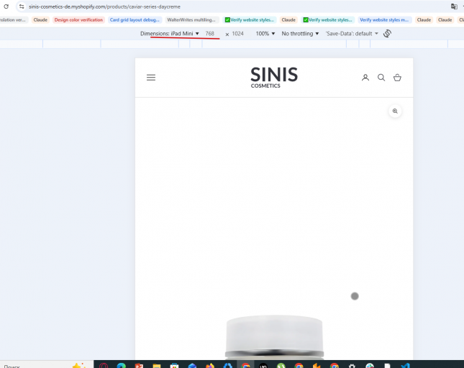
Task: Open site information icon in address bar
Action: pos(22,6)
